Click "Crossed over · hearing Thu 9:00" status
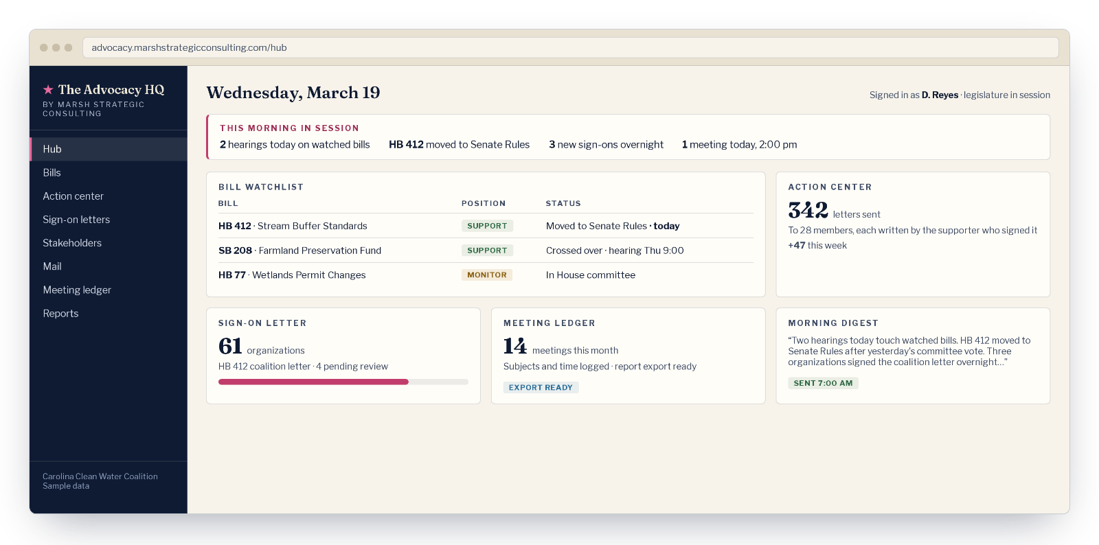Image resolution: width=1099 pixels, height=545 pixels. [x=615, y=251]
